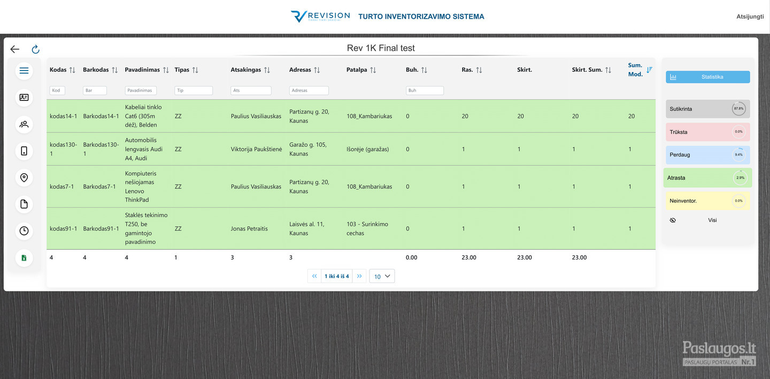
Task: Open the users group sidebar icon
Action: tap(24, 124)
